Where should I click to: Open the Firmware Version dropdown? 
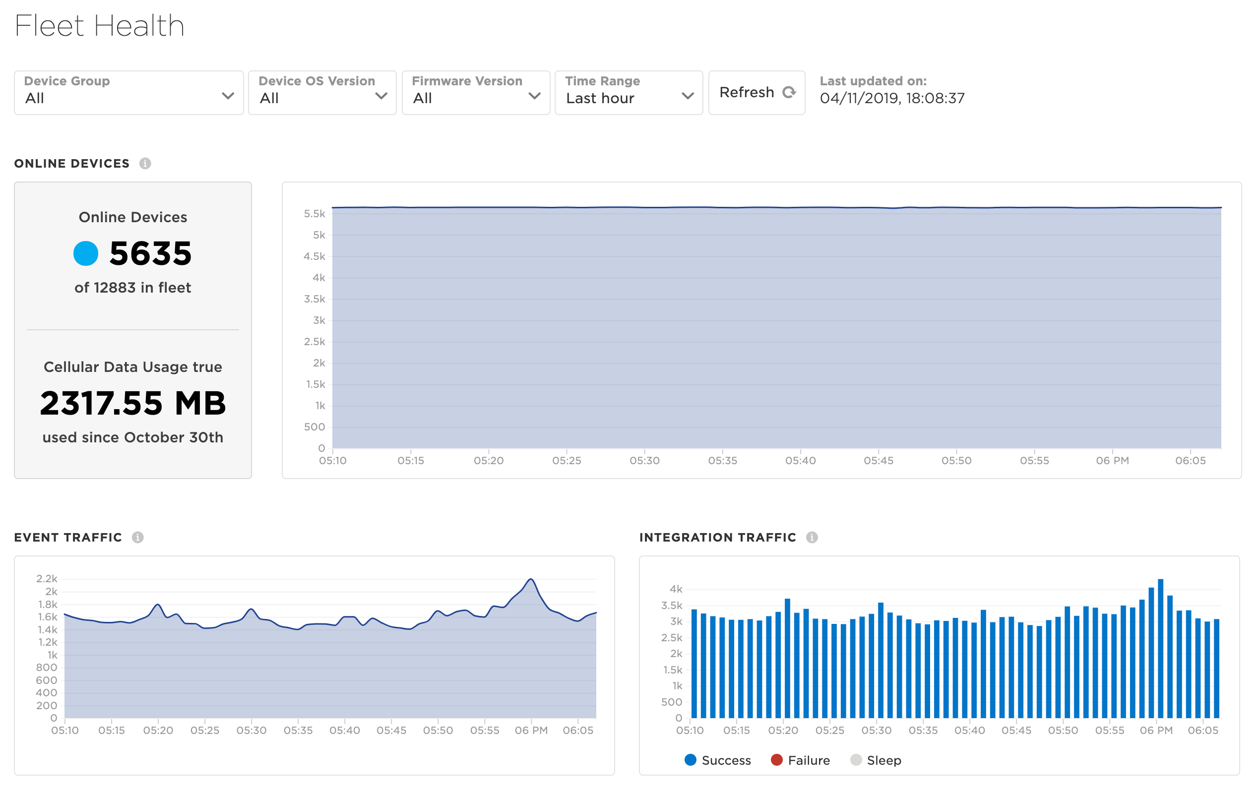point(476,93)
